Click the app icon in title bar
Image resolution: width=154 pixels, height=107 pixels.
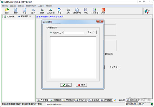pos(2,2)
